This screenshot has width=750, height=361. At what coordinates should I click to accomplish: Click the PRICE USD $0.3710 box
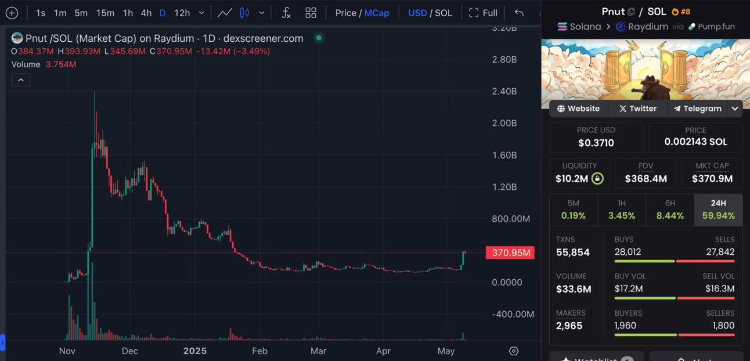[596, 138]
